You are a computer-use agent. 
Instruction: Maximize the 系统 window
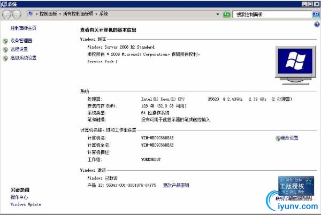[x=310, y=4]
